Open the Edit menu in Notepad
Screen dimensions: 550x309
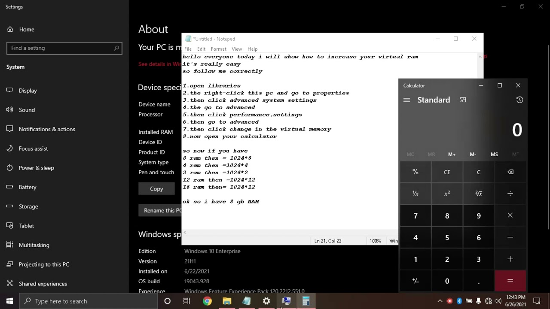click(x=201, y=49)
